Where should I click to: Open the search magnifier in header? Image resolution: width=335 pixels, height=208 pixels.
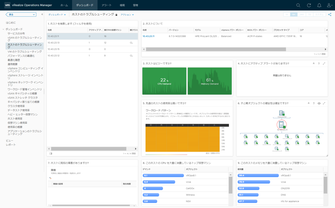click(298, 5)
